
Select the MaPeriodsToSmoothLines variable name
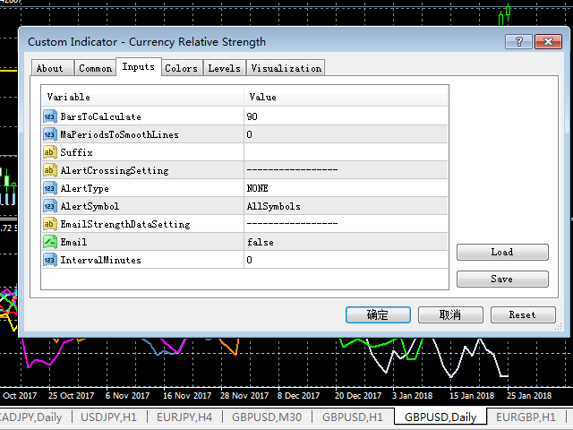(119, 135)
